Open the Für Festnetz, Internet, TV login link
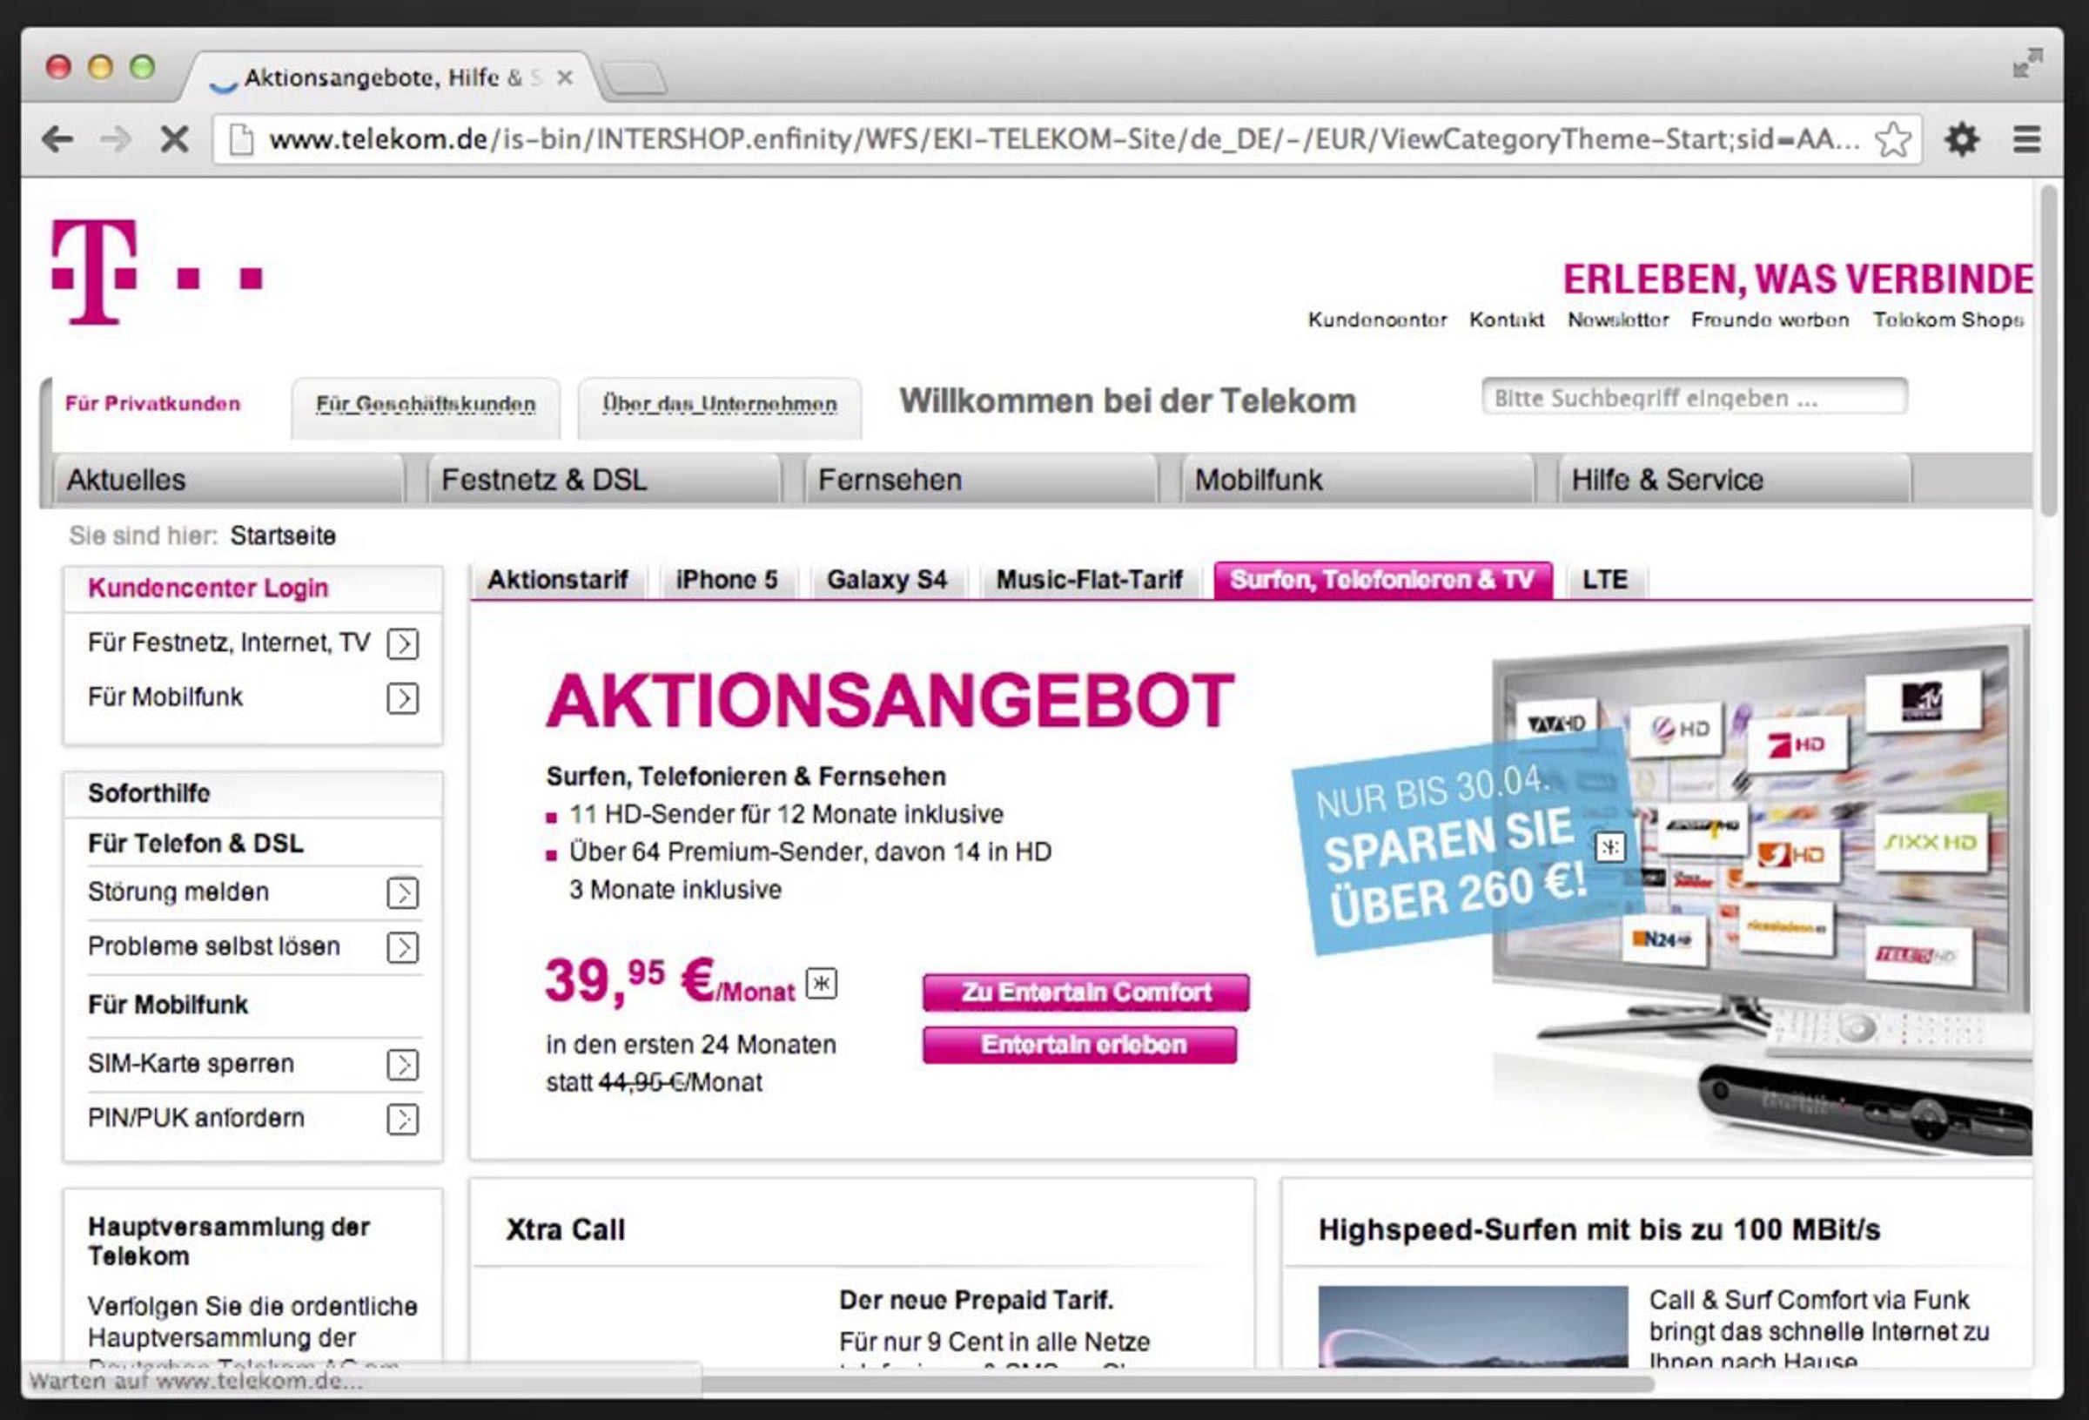Screen dimensions: 2089x1420 pyautogui.click(x=228, y=643)
